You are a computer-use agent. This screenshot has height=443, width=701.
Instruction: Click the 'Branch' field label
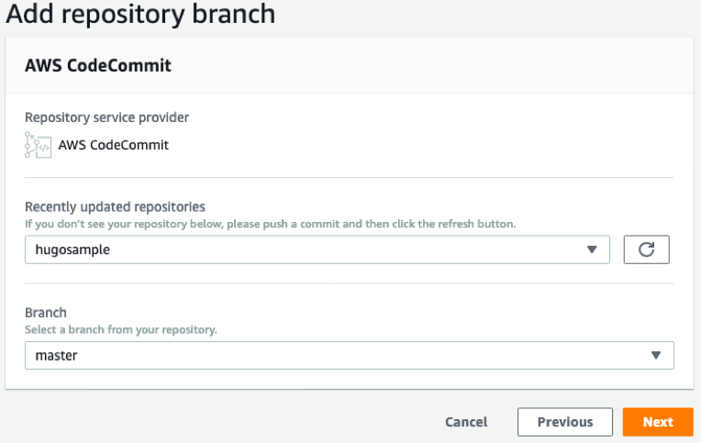tap(46, 313)
